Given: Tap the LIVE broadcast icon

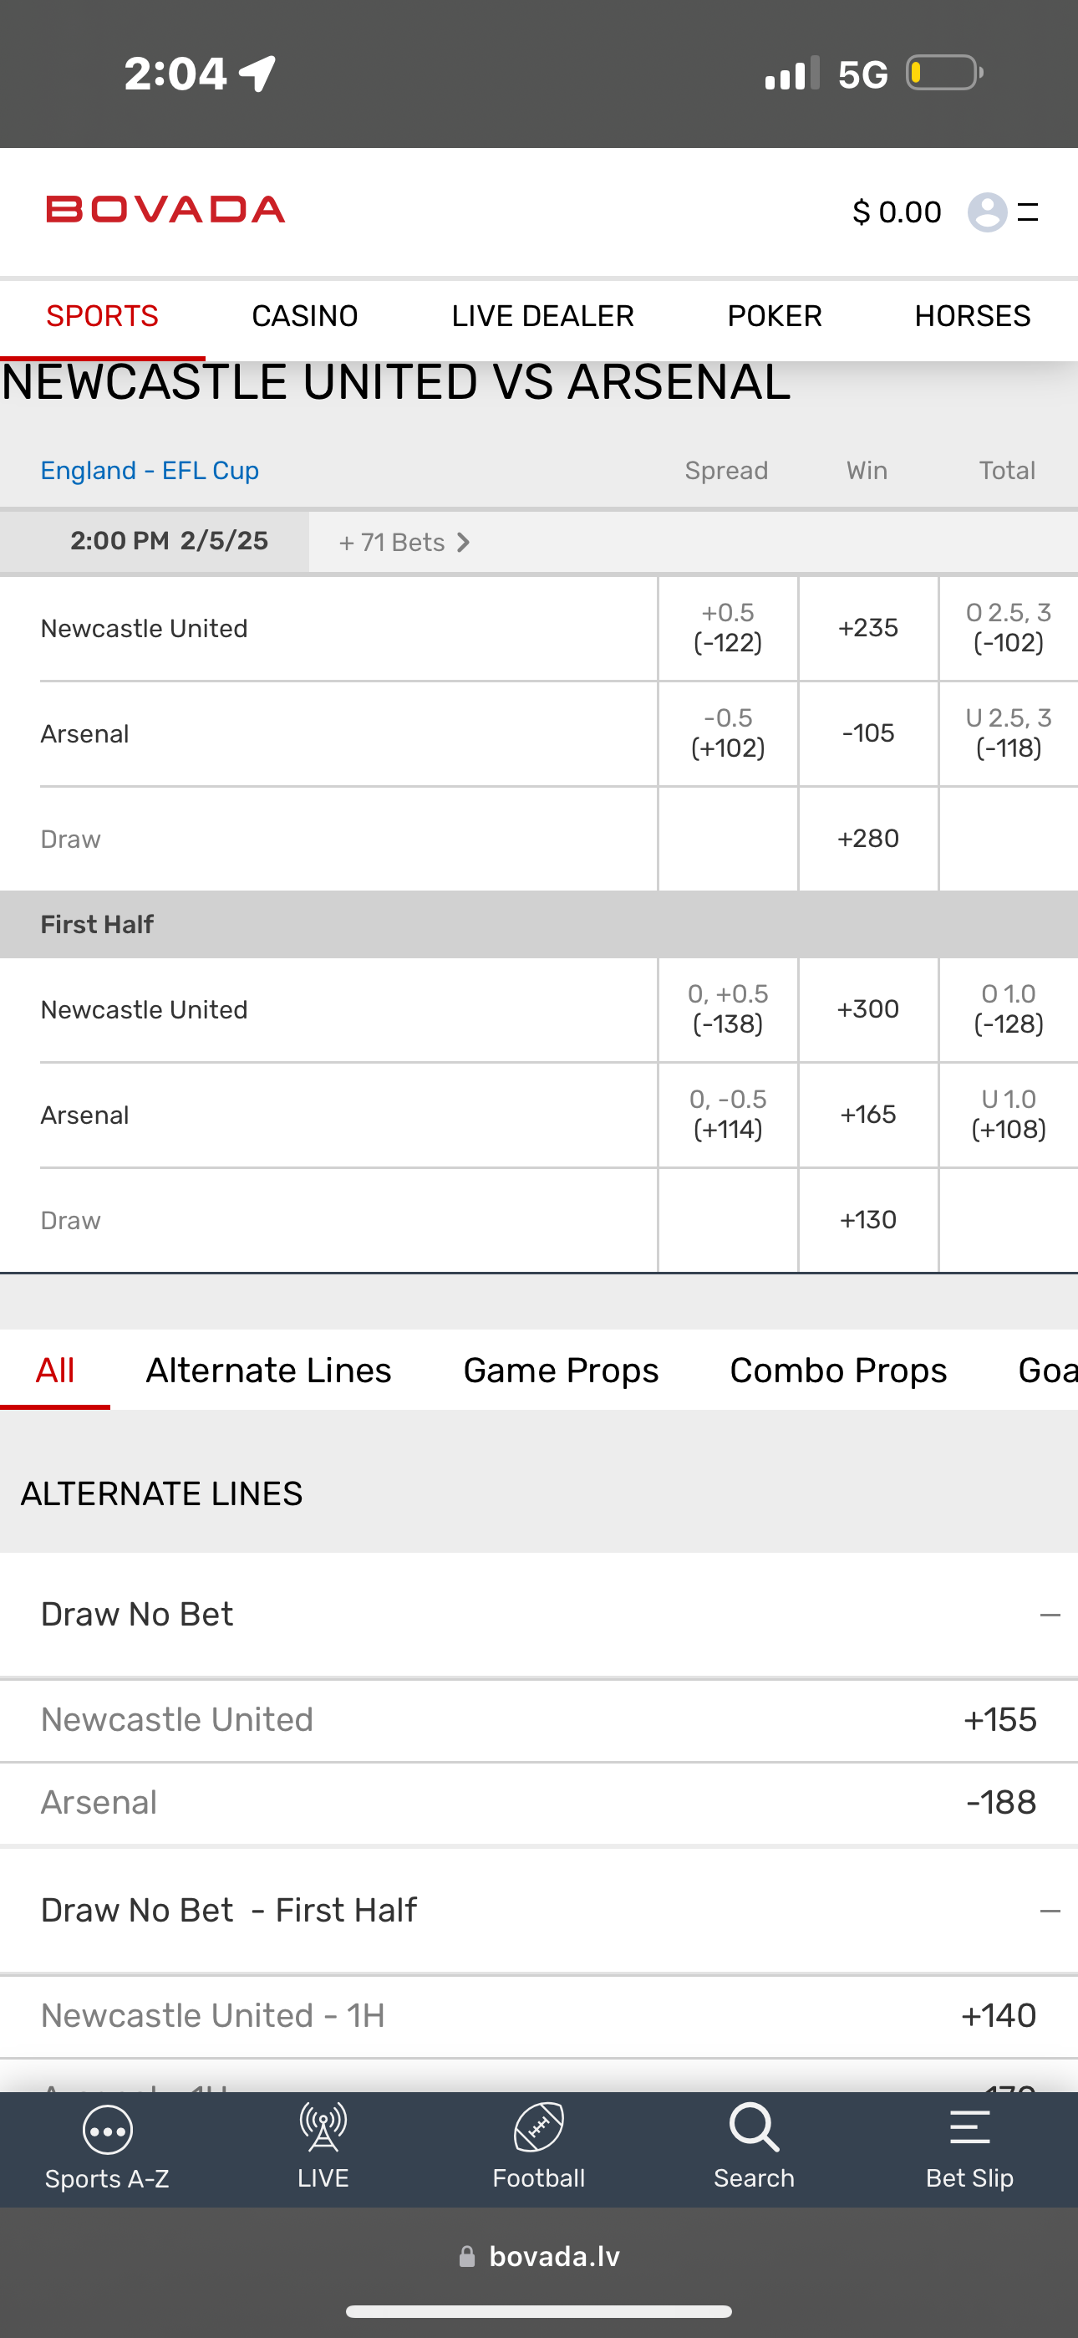Looking at the screenshot, I should click(323, 2129).
